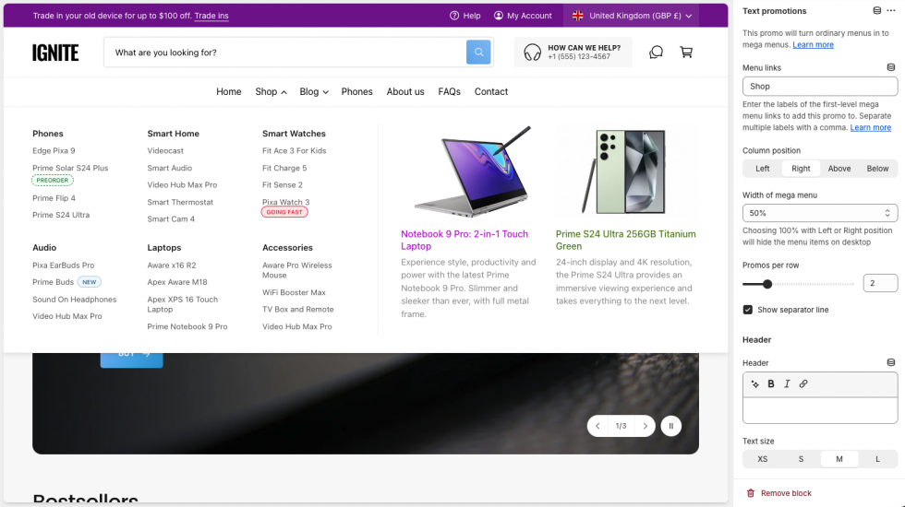The image size is (905, 507).
Task: Click the AI generate text sparkle icon
Action: 754,384
